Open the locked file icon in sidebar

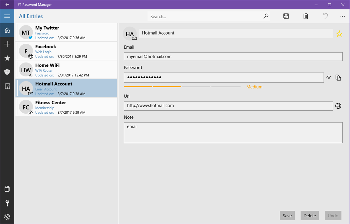[x=7, y=86]
